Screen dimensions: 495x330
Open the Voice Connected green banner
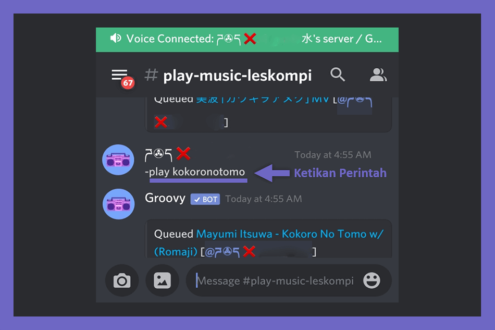click(247, 40)
